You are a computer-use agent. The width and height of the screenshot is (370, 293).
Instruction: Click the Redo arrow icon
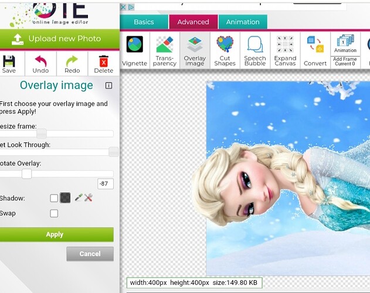[x=72, y=61]
